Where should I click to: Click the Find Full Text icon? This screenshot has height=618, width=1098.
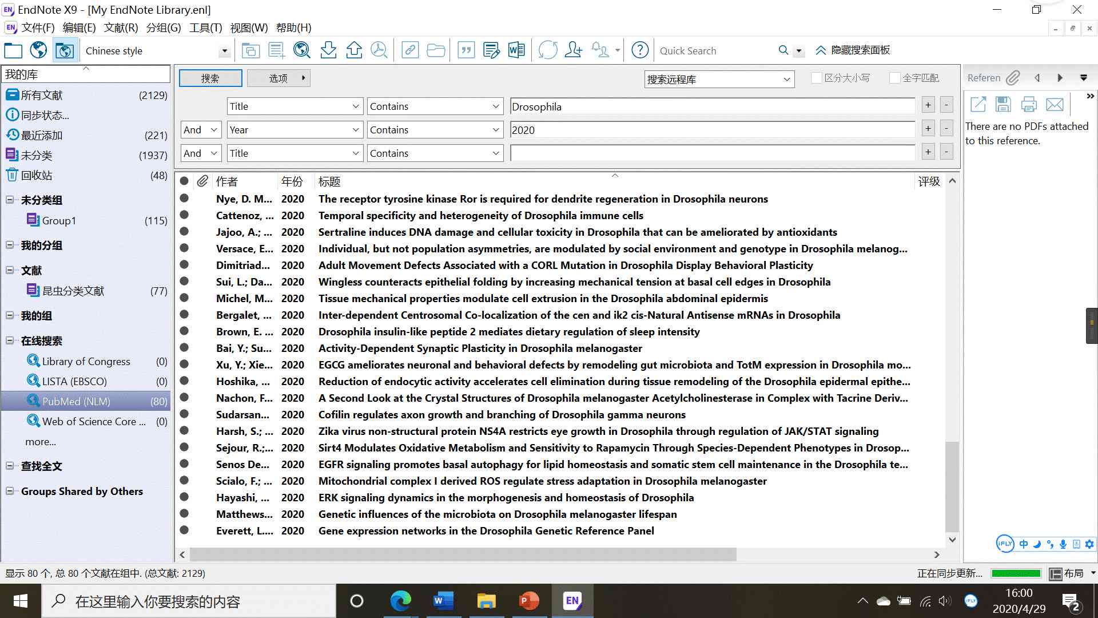380,50
